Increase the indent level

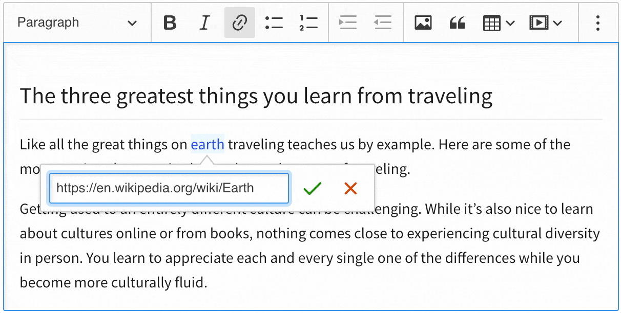tap(348, 23)
